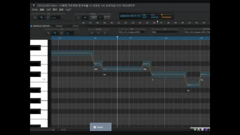Select the third tool icon in Musical Editor toolbar
This screenshot has height=135, width=240.
point(61,33)
